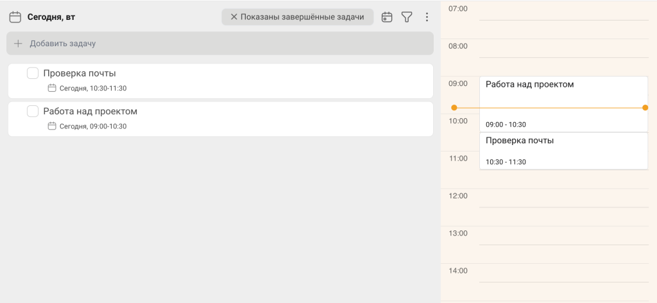Click the Добавить задачу input field
The height and width of the screenshot is (303, 657).
(x=220, y=44)
